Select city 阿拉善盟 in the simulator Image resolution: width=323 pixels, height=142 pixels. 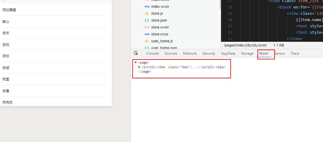(x=9, y=10)
